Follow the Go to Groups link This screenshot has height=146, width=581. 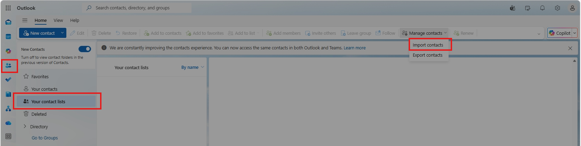(x=45, y=138)
